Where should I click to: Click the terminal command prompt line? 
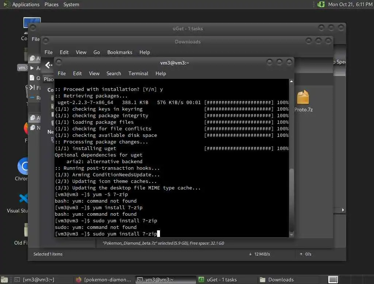pyautogui.click(x=107, y=234)
